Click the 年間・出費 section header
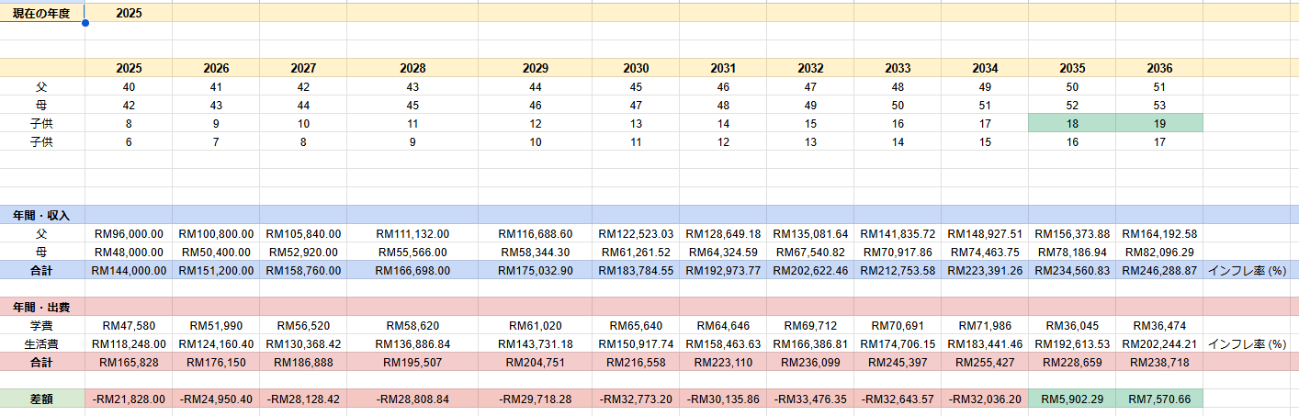Image resolution: width=1299 pixels, height=416 pixels. [41, 307]
